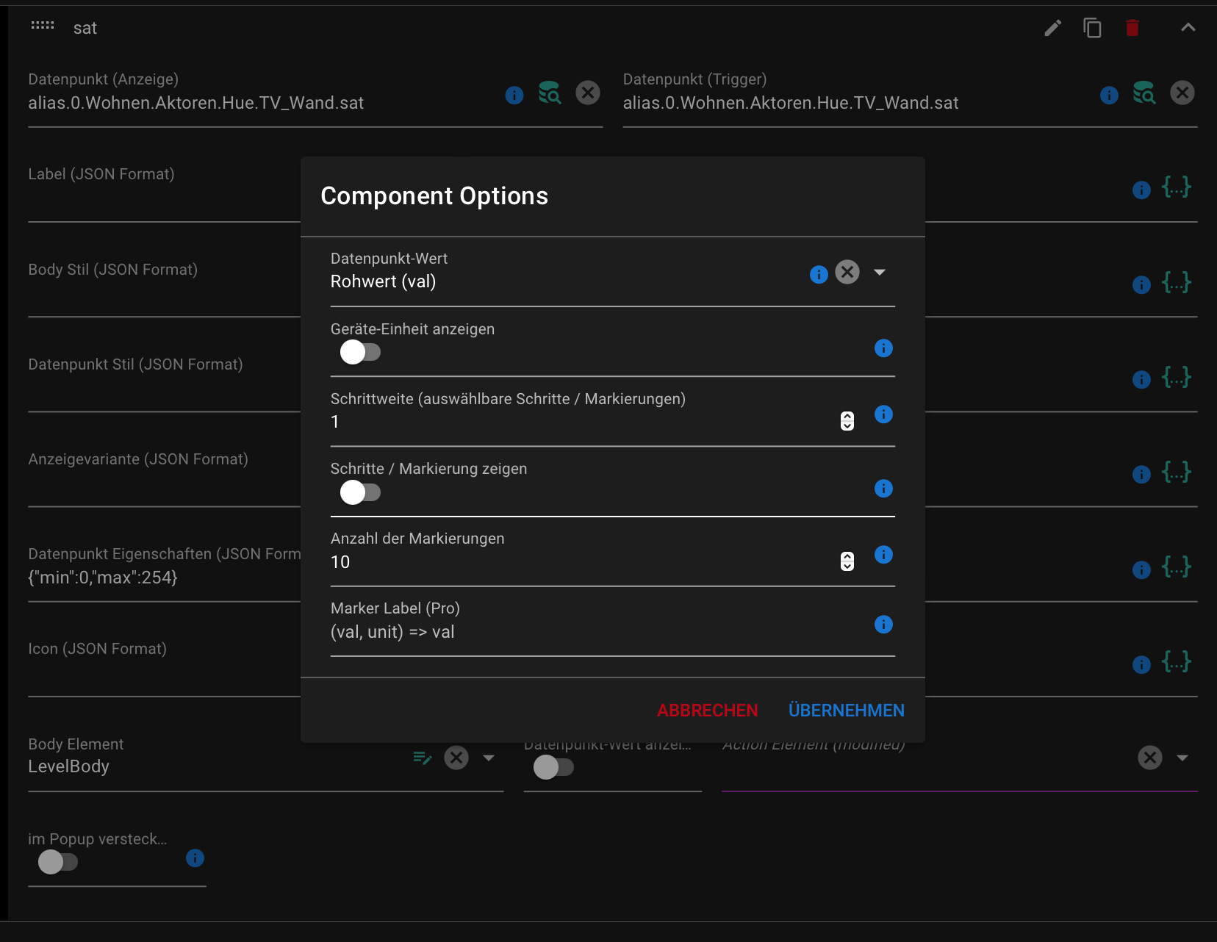
Task: Open info for Datenpunkt (Trigger)
Action: pyautogui.click(x=1109, y=95)
